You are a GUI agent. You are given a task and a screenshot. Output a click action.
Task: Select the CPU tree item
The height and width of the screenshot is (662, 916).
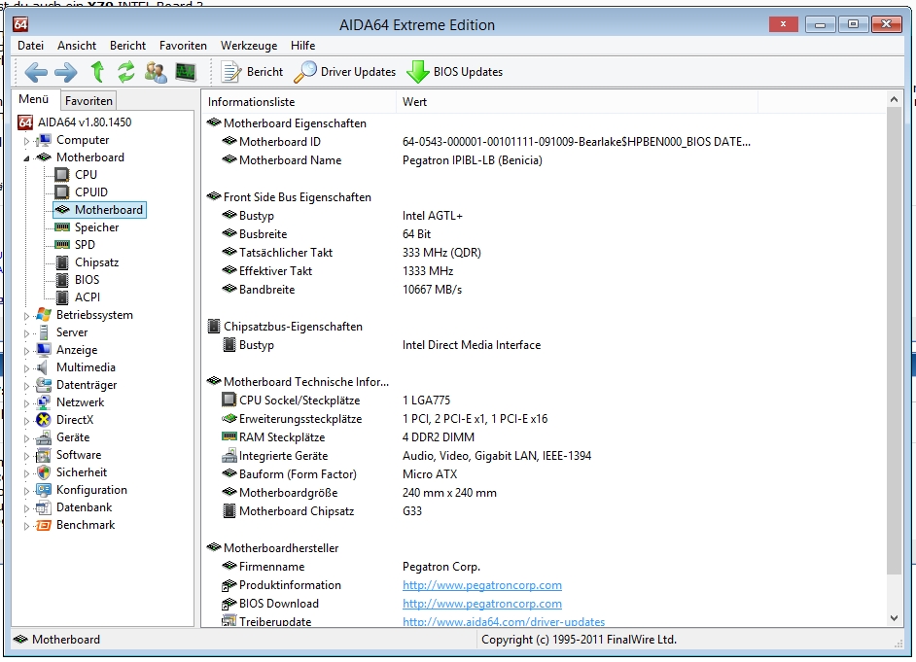(x=86, y=175)
